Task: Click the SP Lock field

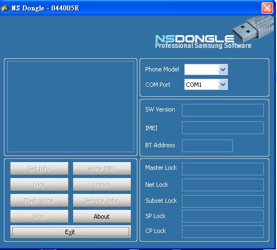Action: click(223, 216)
